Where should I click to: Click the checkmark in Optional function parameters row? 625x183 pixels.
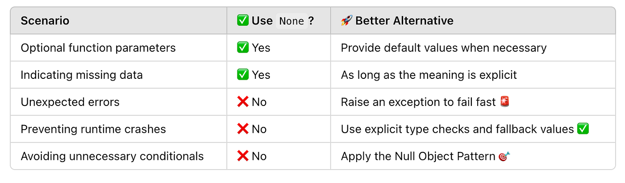tap(243, 48)
